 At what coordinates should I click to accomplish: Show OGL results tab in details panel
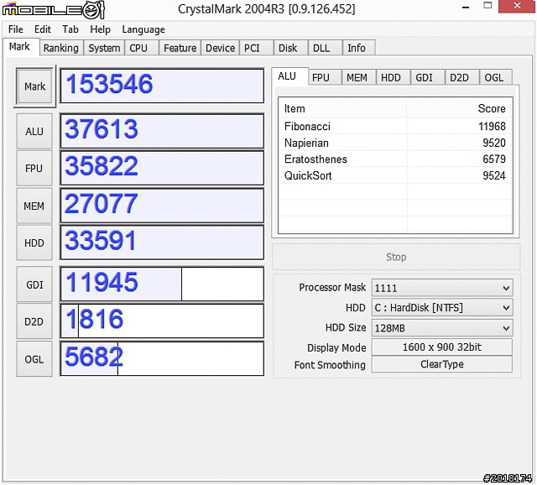494,78
